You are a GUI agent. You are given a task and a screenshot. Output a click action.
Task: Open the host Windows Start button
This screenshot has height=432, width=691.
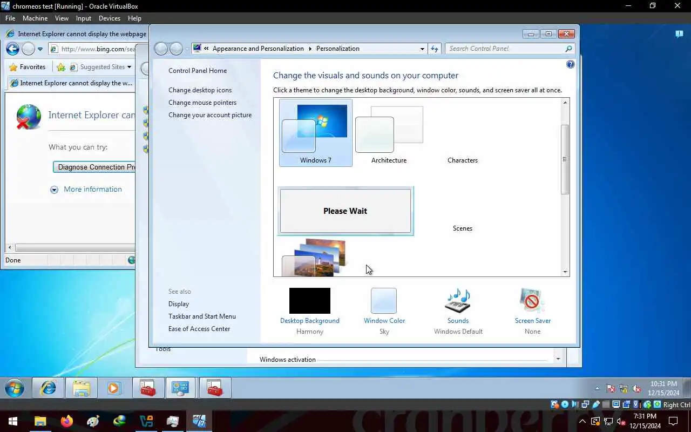[x=13, y=421]
